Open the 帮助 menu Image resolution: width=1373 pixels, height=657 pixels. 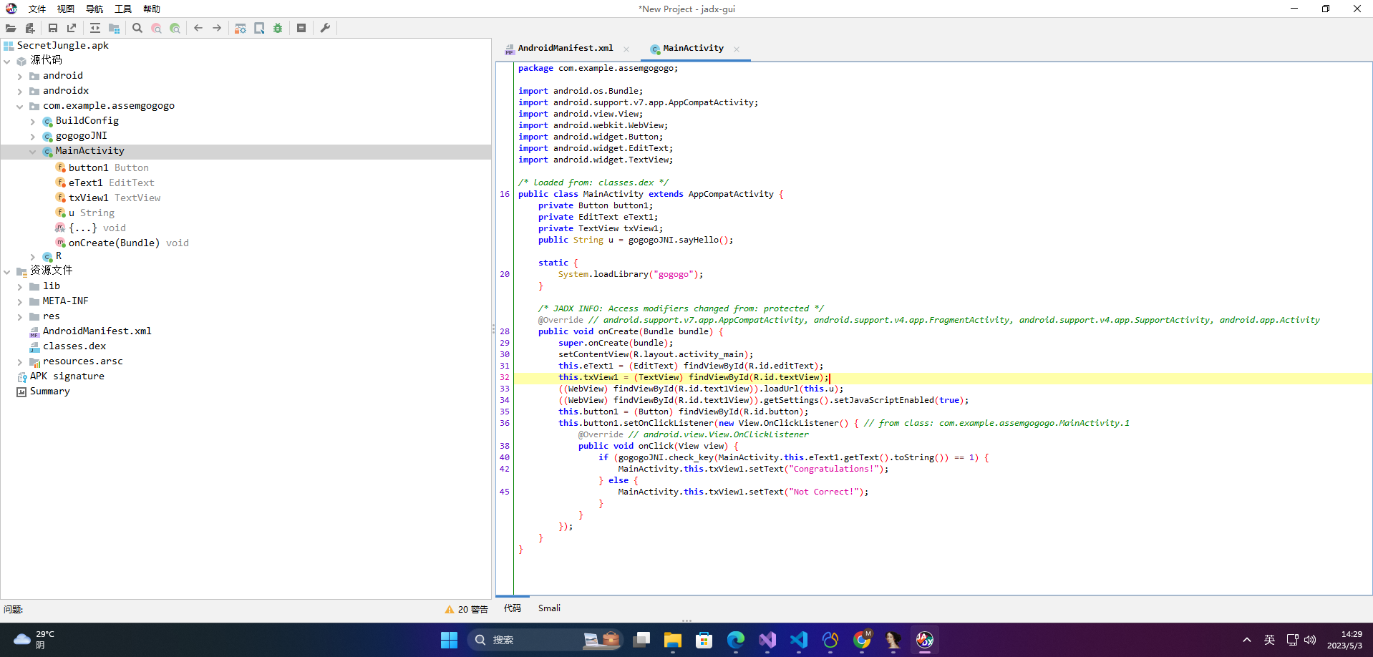[152, 9]
